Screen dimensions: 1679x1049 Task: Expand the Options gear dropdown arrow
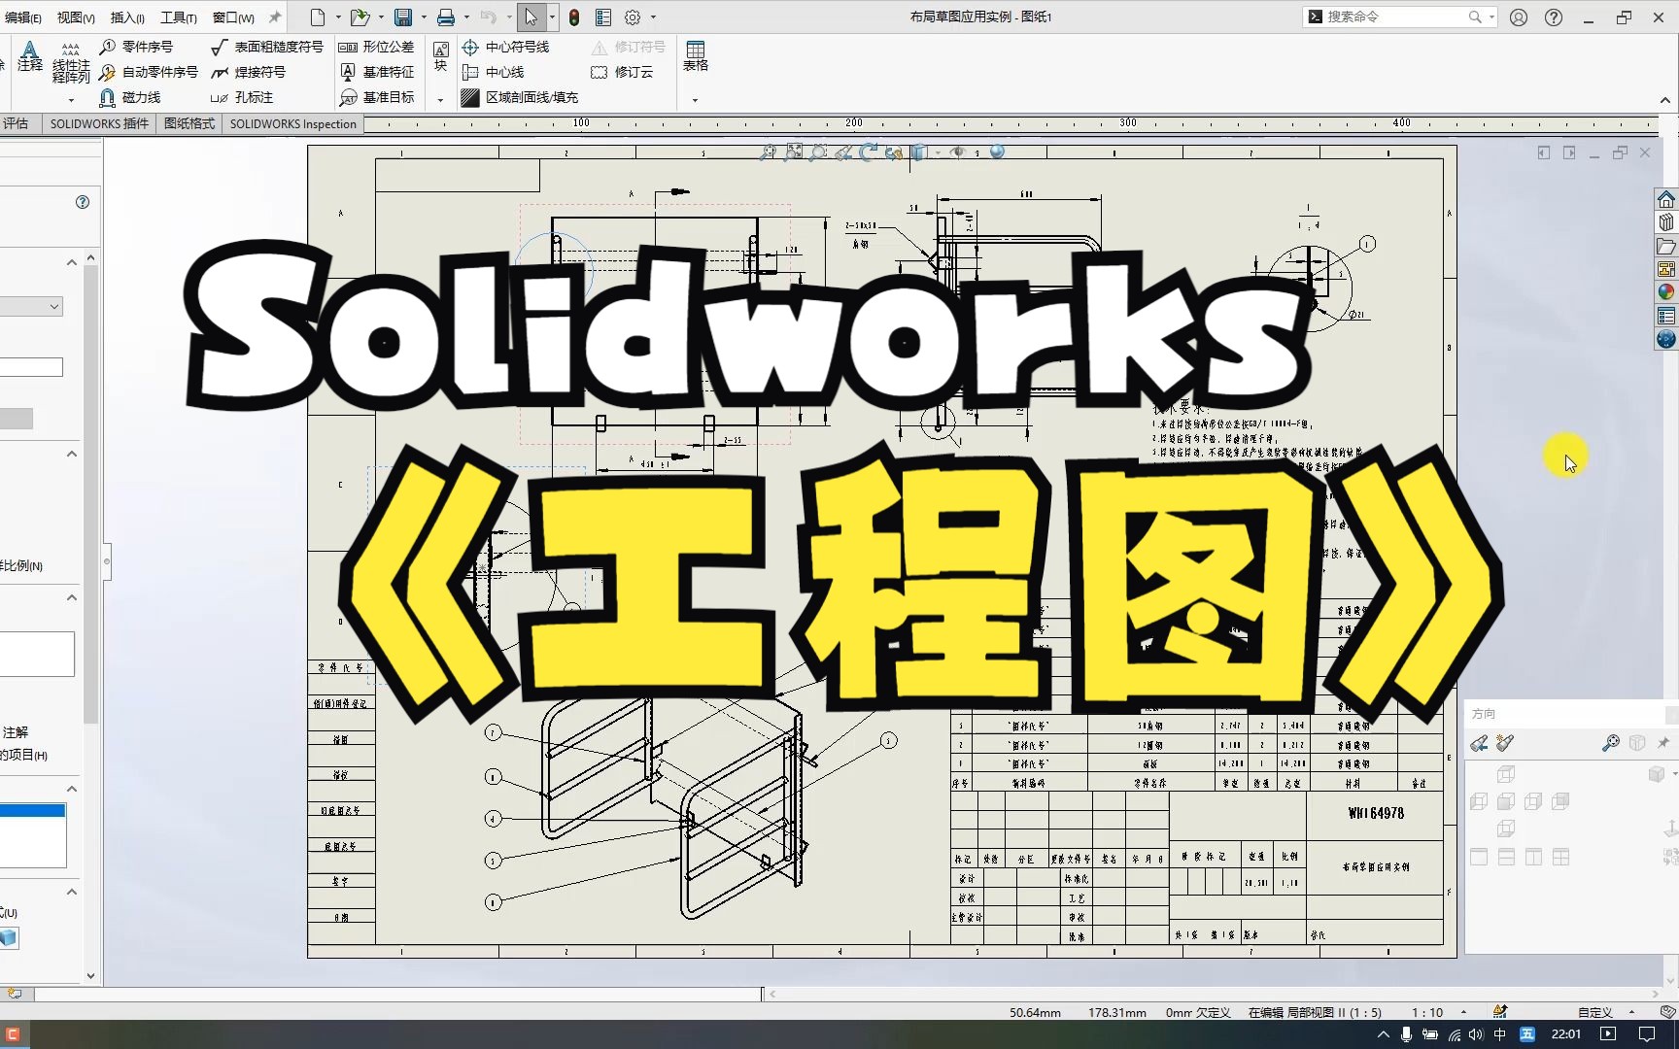pos(653,17)
